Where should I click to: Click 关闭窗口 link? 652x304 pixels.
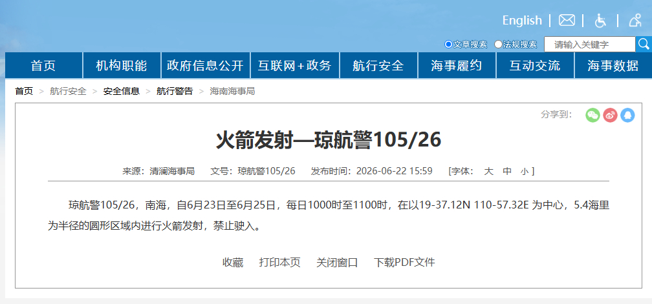pyautogui.click(x=337, y=262)
